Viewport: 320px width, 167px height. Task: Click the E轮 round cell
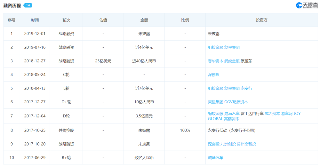coord(66,88)
